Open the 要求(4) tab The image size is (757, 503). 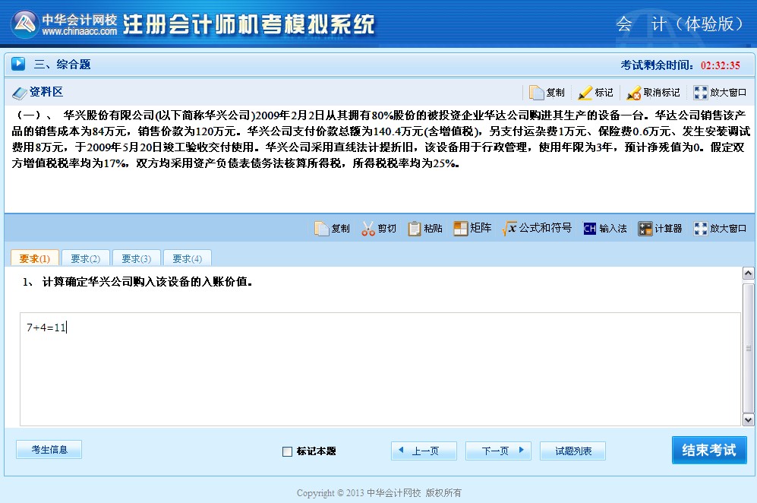click(187, 258)
